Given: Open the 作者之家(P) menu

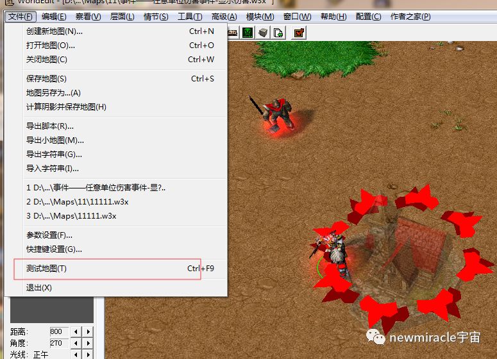Looking at the screenshot, I should [410, 17].
